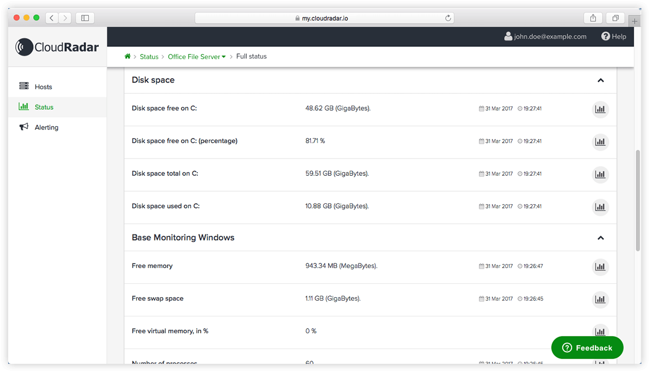Open a new tab with the plus button
This screenshot has height=372, width=649.
coord(635,21)
